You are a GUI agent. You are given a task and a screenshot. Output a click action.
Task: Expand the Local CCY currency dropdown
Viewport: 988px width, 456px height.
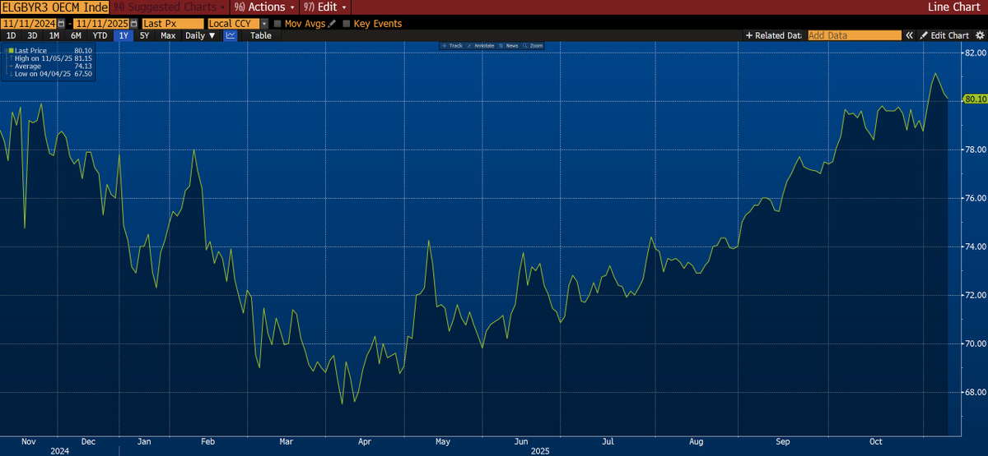pos(264,24)
